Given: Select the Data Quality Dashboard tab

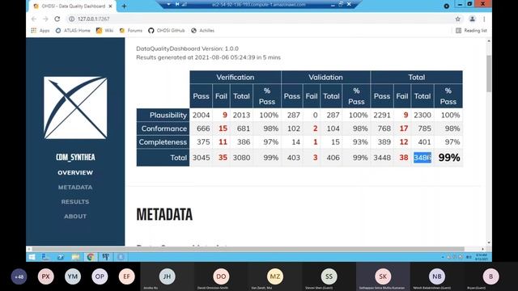Looking at the screenshot, I should click(x=73, y=6).
